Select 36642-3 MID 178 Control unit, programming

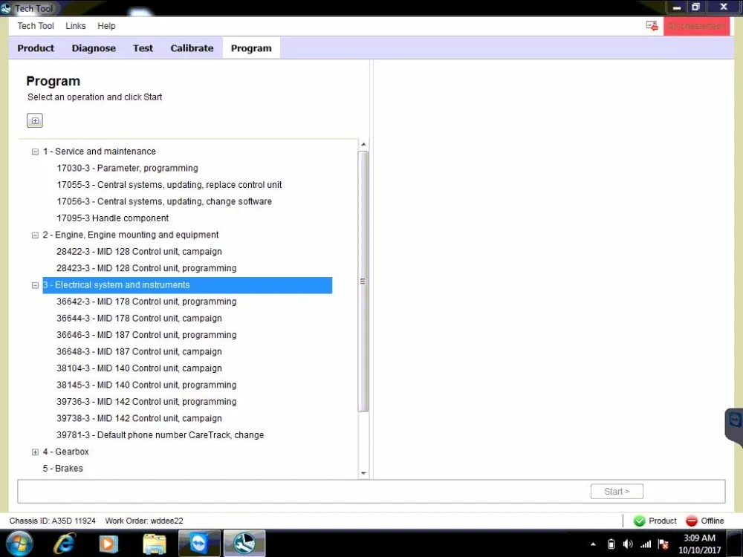[x=146, y=302]
